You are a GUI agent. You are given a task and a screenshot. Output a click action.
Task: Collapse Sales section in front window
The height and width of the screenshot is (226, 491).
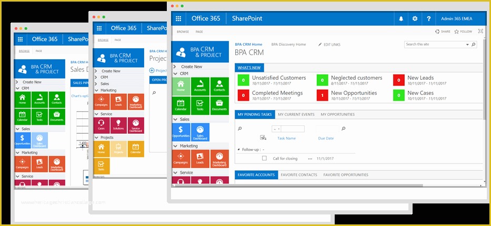(174, 119)
